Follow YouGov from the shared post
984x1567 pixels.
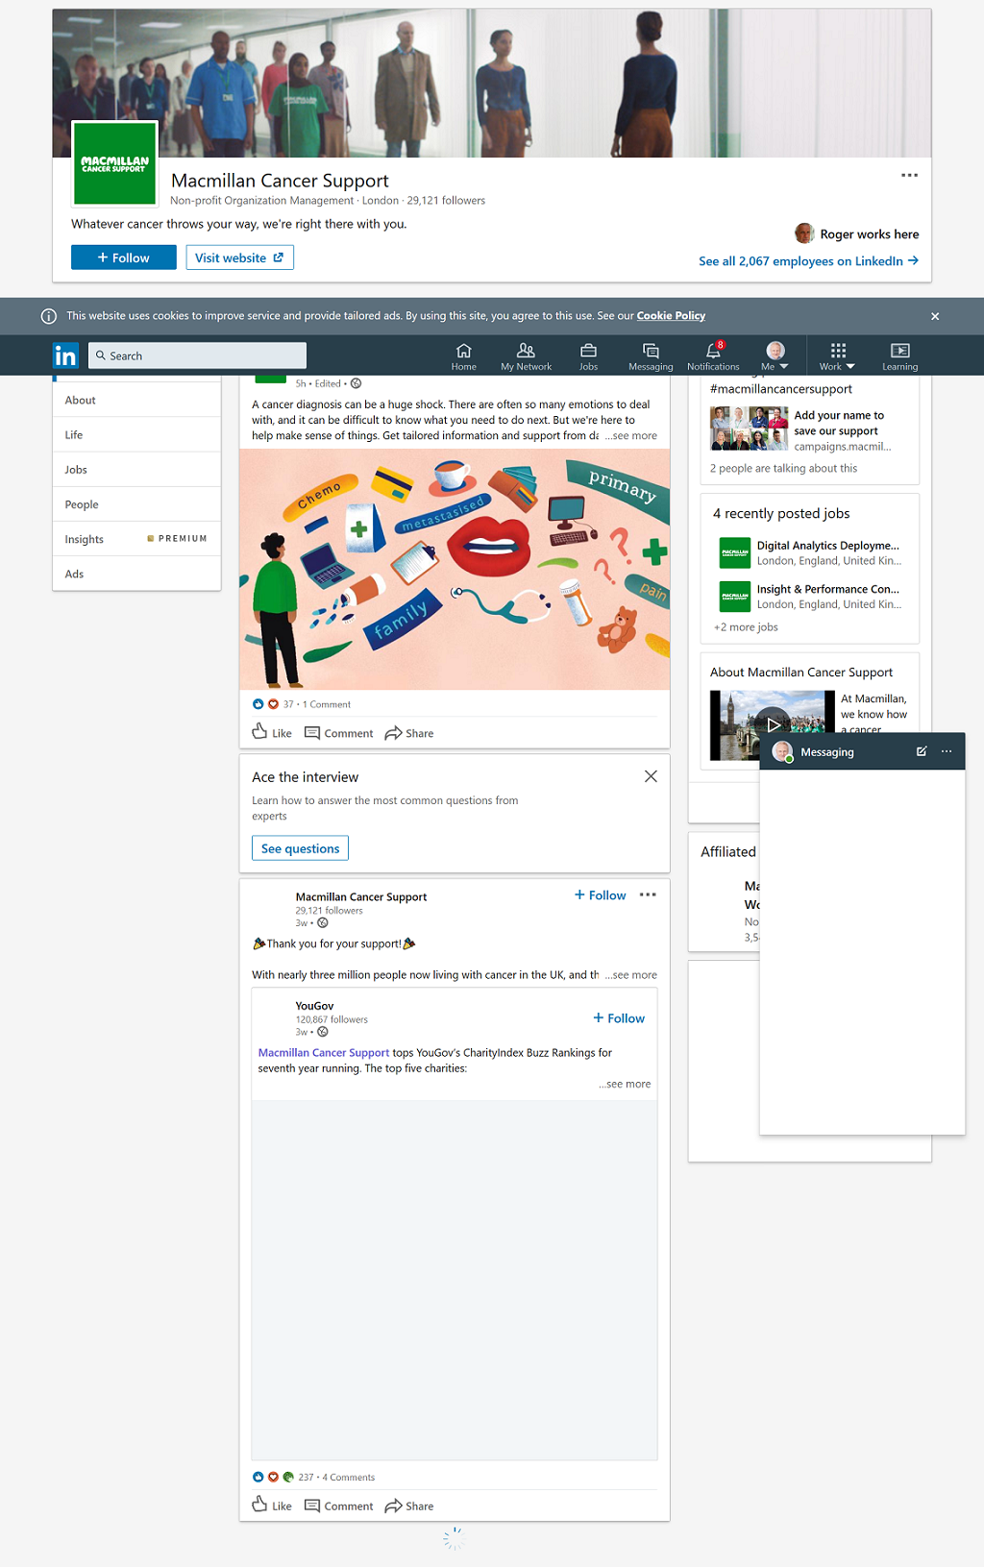(619, 1018)
